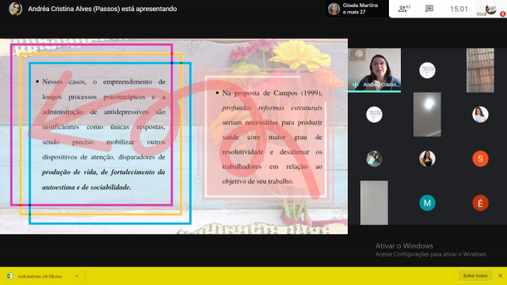Screen dimensions: 507x285
Task: Open the participants list icon
Action: point(404,9)
